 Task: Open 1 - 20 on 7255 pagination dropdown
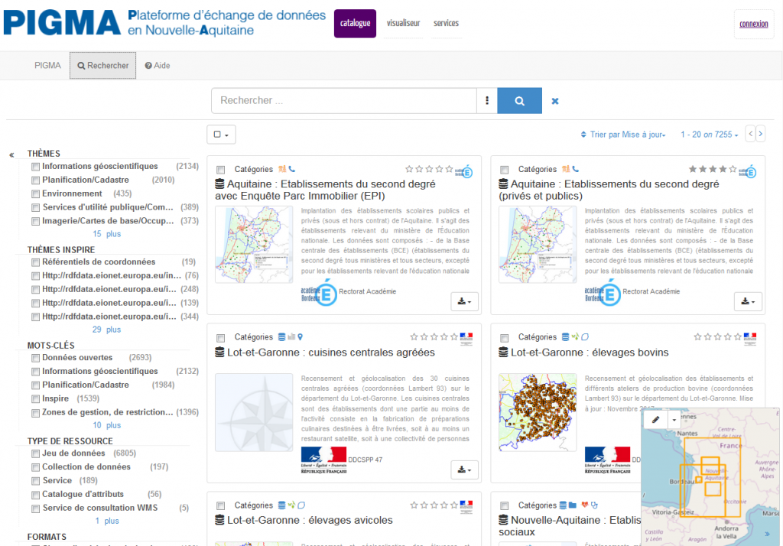709,135
